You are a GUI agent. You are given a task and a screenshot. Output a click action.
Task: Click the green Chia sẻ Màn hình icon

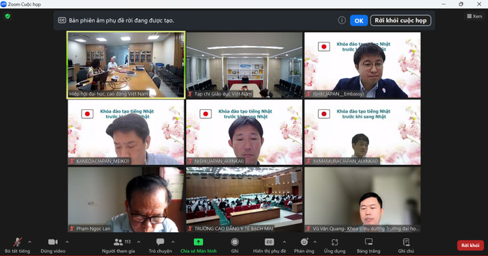click(198, 241)
